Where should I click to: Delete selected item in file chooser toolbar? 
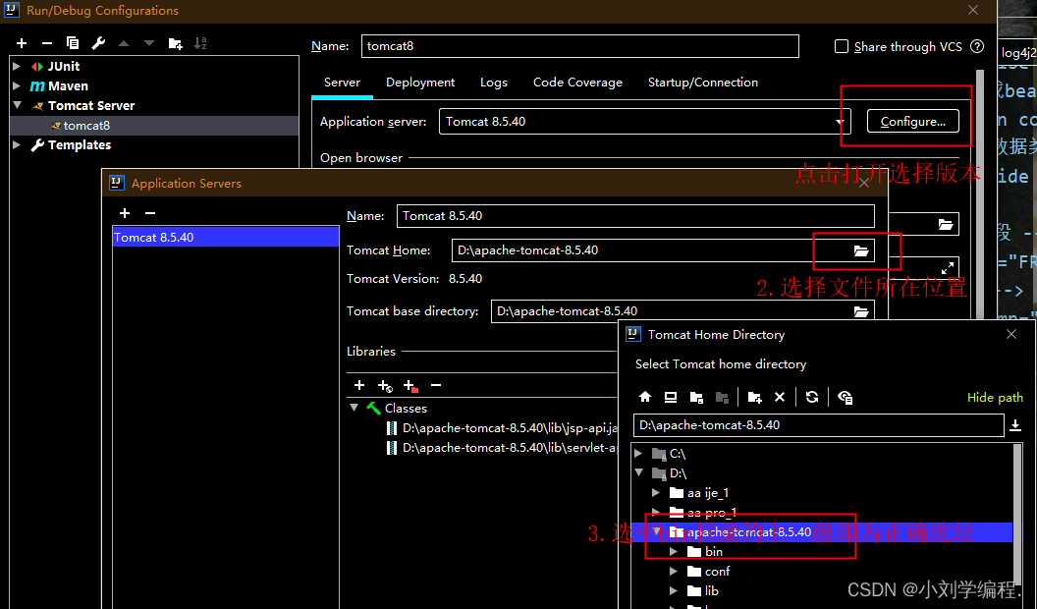(780, 397)
